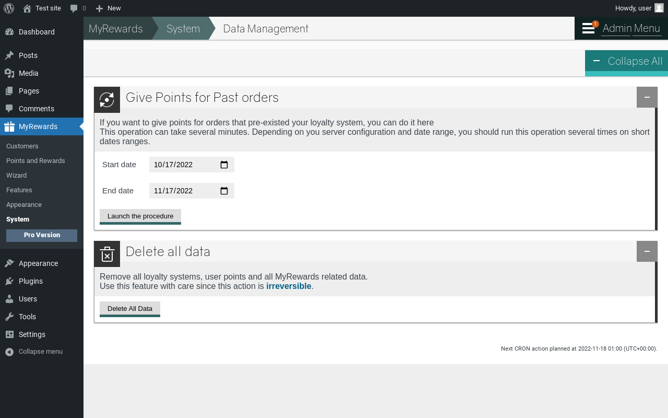The image size is (668, 418).
Task: Click the Test site home icon
Action: [x=27, y=8]
